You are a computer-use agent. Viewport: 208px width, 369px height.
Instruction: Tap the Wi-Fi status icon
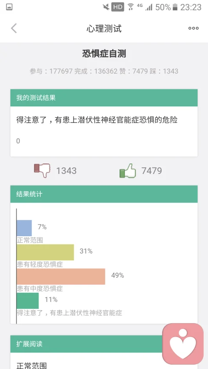pos(130,7)
